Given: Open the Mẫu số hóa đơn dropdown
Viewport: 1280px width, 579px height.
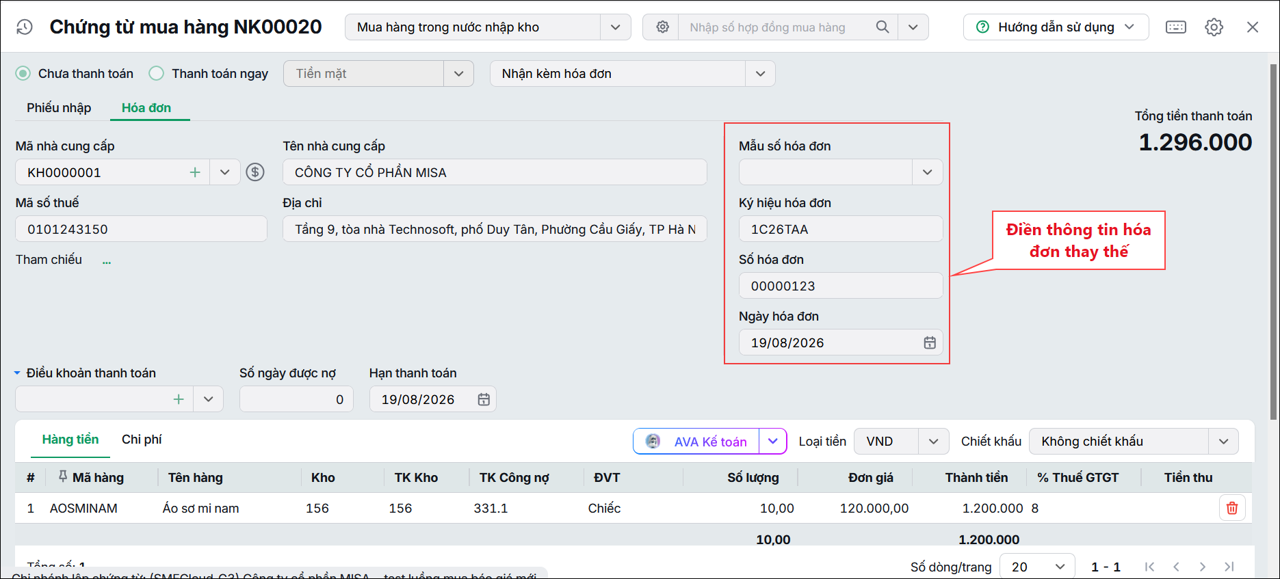Looking at the screenshot, I should (x=928, y=172).
